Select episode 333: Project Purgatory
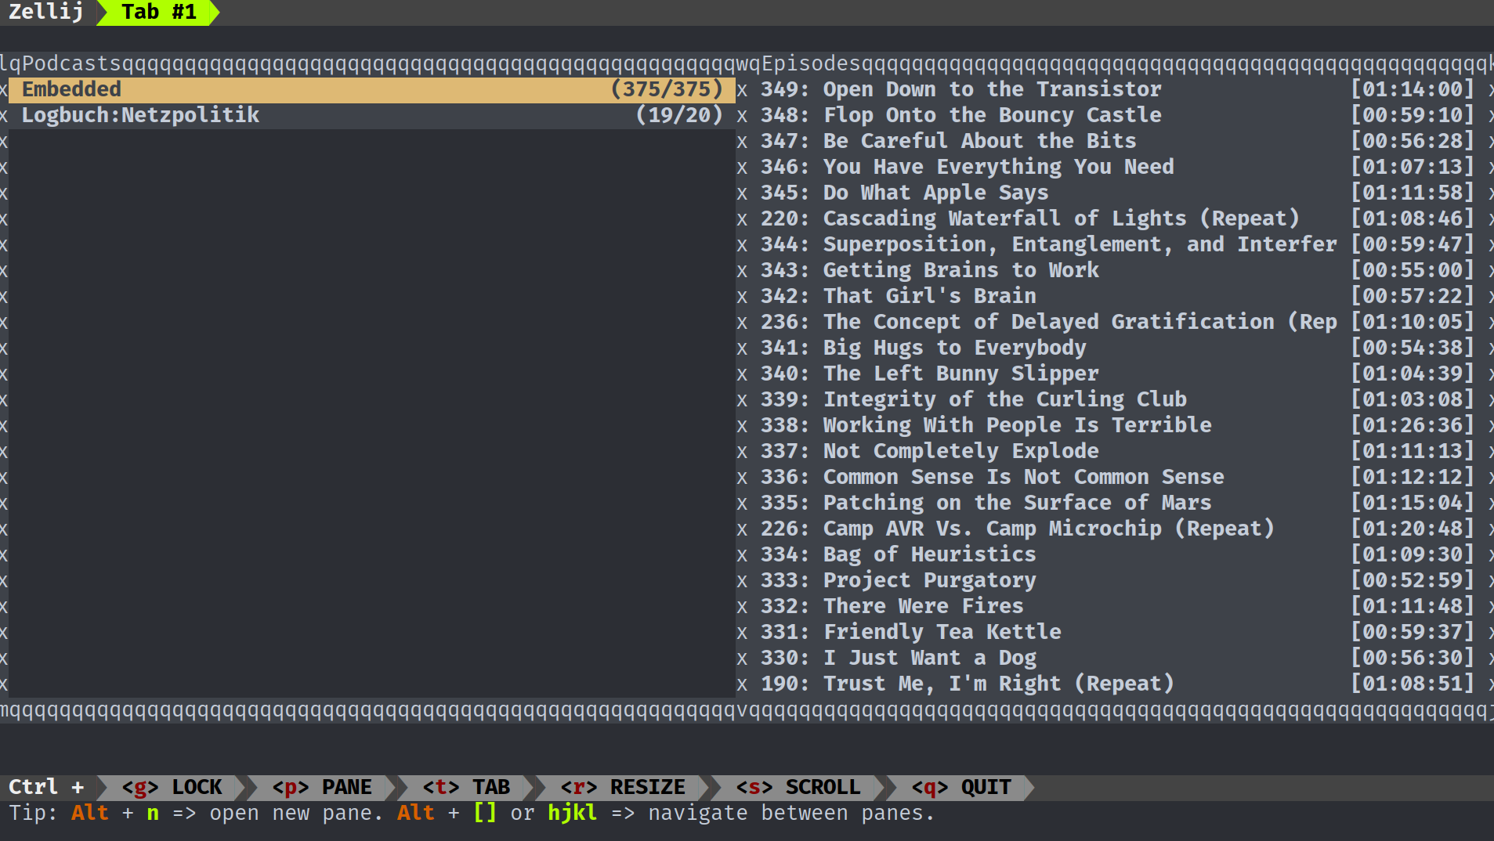Screen dimensions: 1494x841 (x=1116, y=580)
